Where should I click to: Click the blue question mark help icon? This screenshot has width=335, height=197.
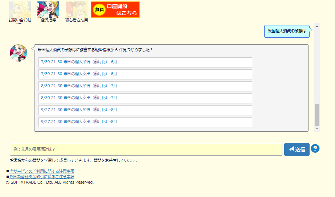click(315, 148)
